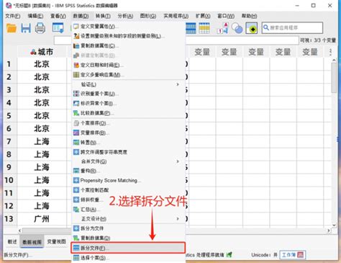Choose 比较数据集(P) menu entry
This screenshot has height=263, width=341.
(x=129, y=113)
